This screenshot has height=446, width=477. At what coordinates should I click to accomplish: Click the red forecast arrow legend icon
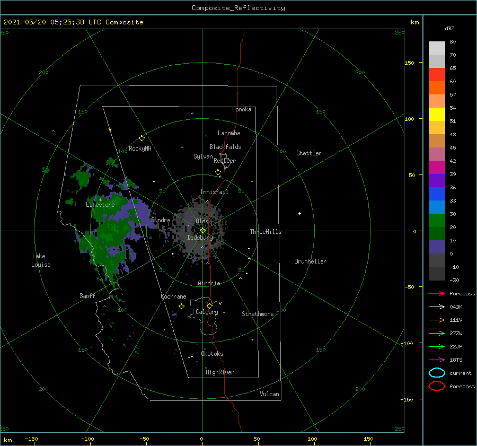click(437, 293)
